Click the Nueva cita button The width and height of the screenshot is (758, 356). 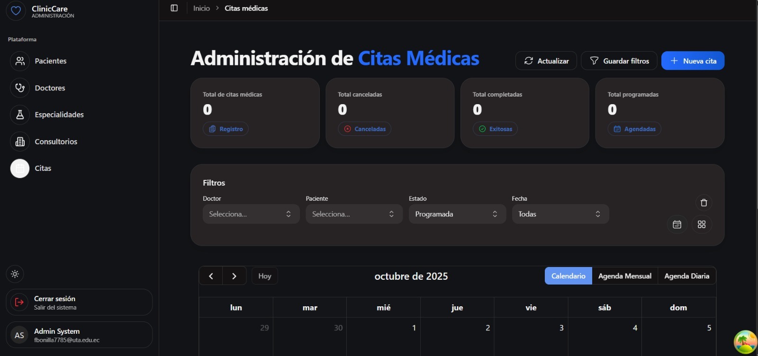tap(693, 61)
